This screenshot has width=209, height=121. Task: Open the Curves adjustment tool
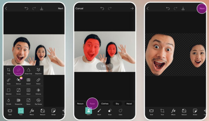[19, 91]
